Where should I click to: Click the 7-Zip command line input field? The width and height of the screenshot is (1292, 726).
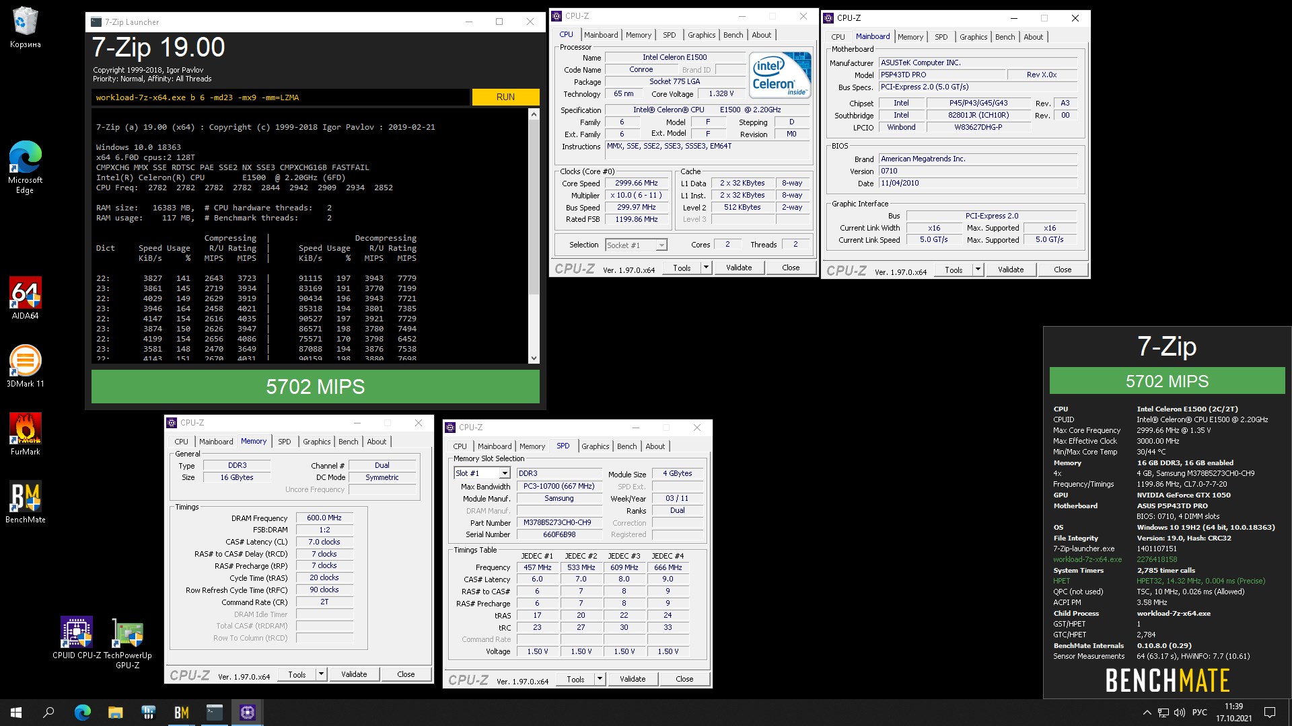click(x=280, y=97)
